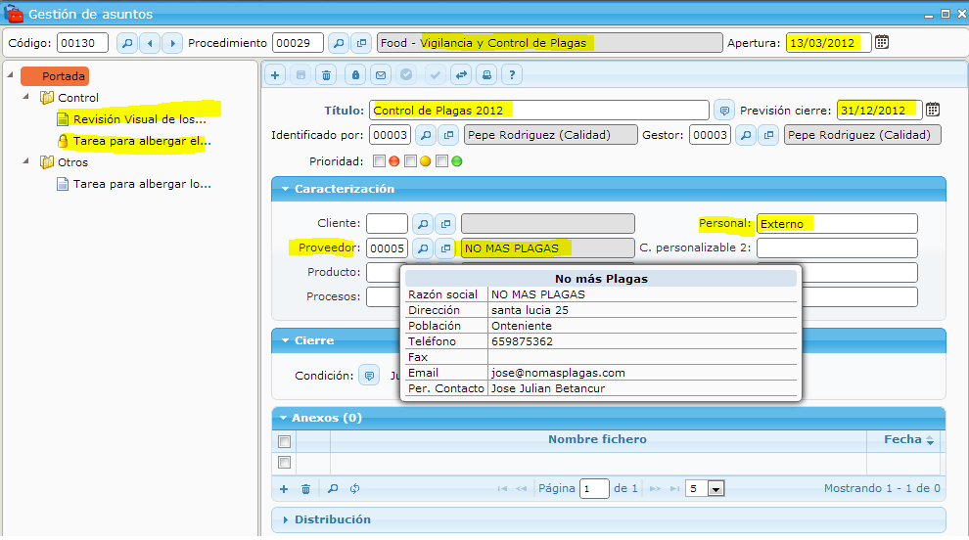The image size is (969, 540).
Task: Collapse the Cierre section
Action: coord(285,340)
